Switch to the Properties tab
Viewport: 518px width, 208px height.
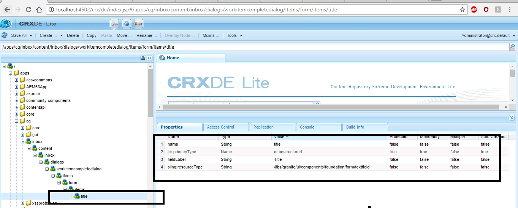(179, 127)
